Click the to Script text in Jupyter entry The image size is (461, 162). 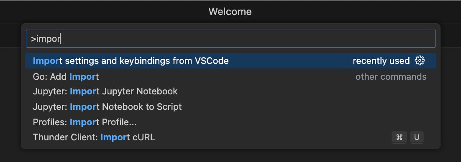coord(164,106)
